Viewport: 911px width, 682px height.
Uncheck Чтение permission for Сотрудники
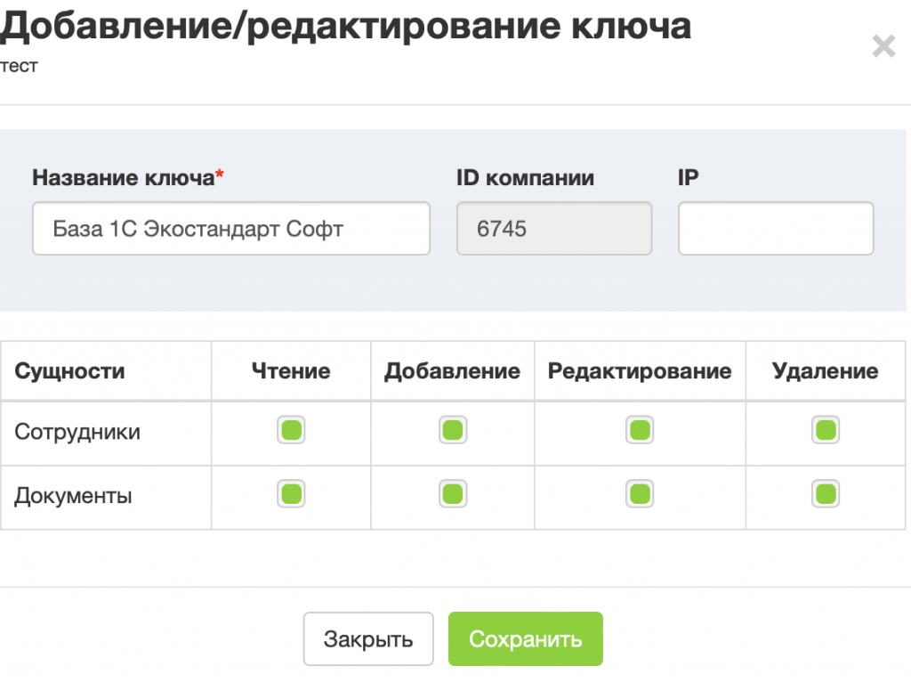[x=291, y=430]
